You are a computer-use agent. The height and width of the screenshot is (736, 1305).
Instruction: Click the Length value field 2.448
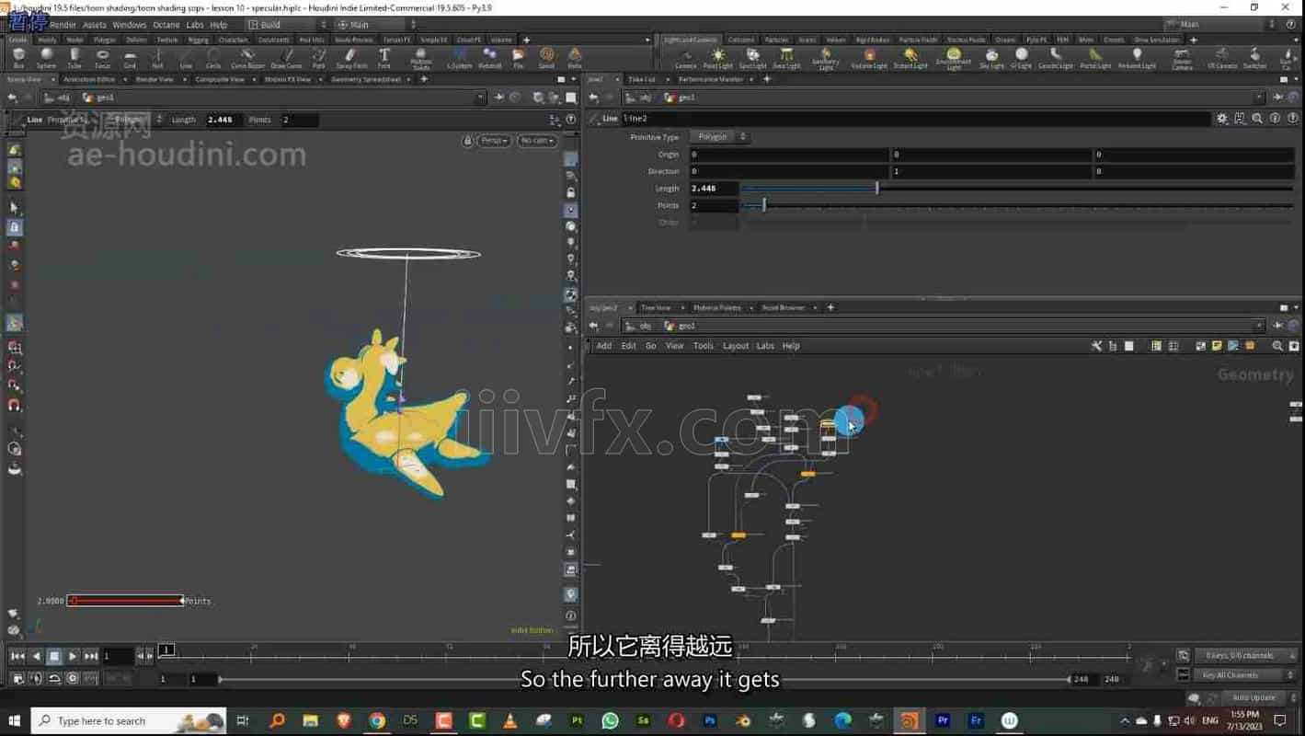714,189
